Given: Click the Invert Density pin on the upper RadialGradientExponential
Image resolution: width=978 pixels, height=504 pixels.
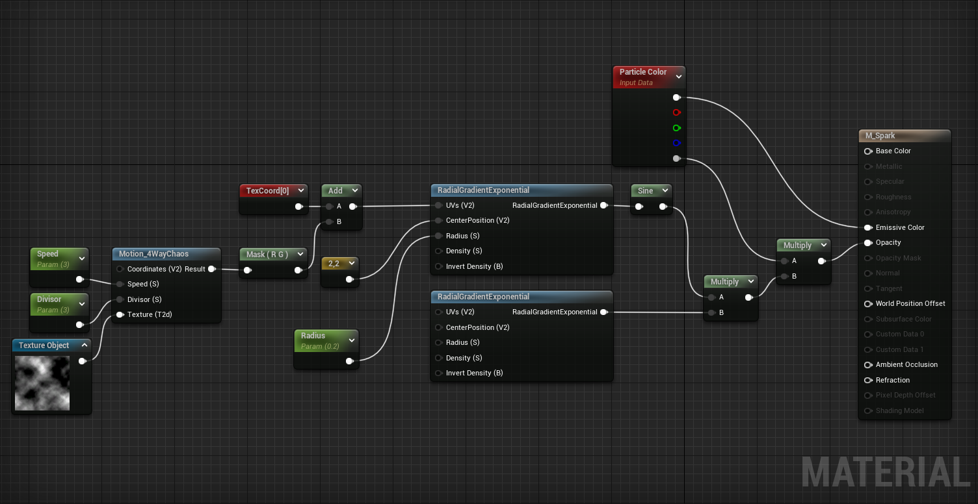Looking at the screenshot, I should pyautogui.click(x=439, y=266).
